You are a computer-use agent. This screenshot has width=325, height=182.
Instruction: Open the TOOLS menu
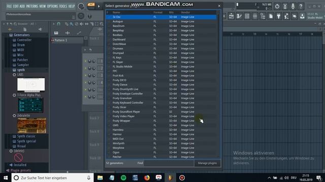tap(63, 6)
